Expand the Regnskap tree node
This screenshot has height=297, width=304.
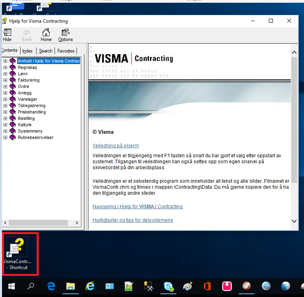tap(6, 67)
